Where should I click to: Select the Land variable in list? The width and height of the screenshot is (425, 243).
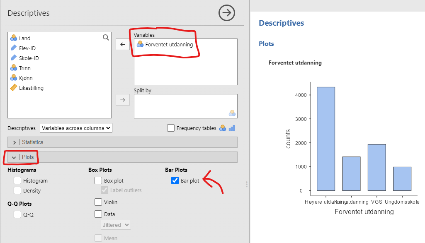(x=25, y=38)
